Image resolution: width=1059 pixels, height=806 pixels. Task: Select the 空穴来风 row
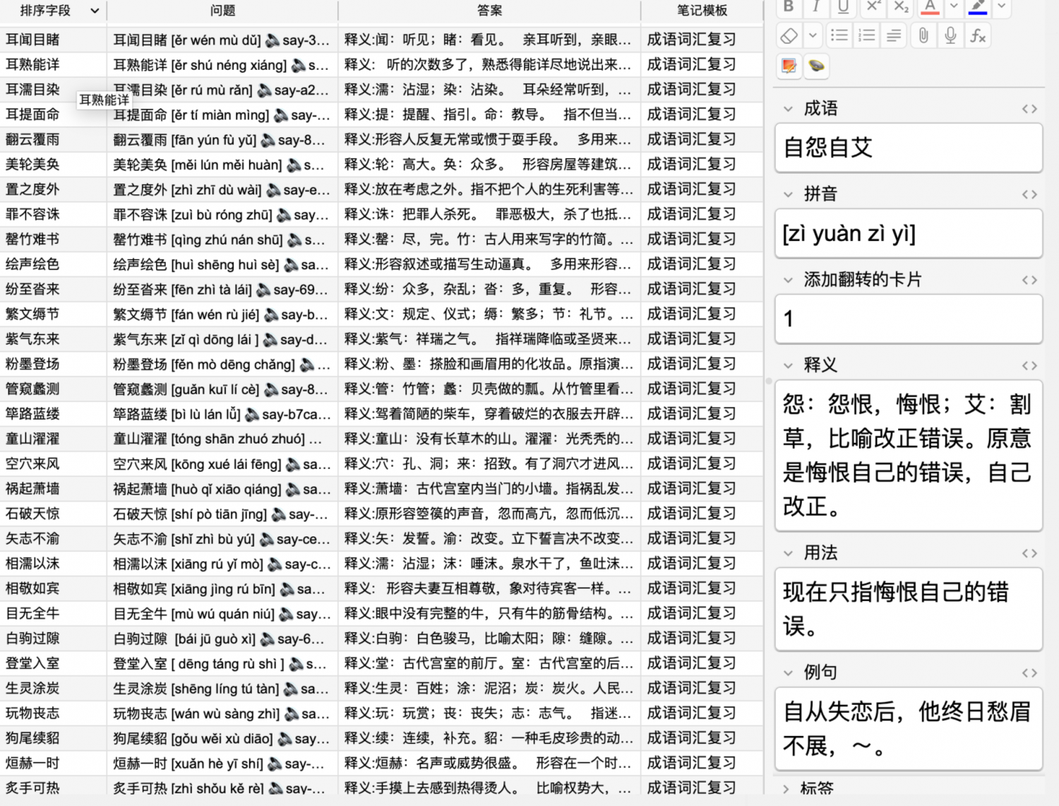[x=381, y=463]
